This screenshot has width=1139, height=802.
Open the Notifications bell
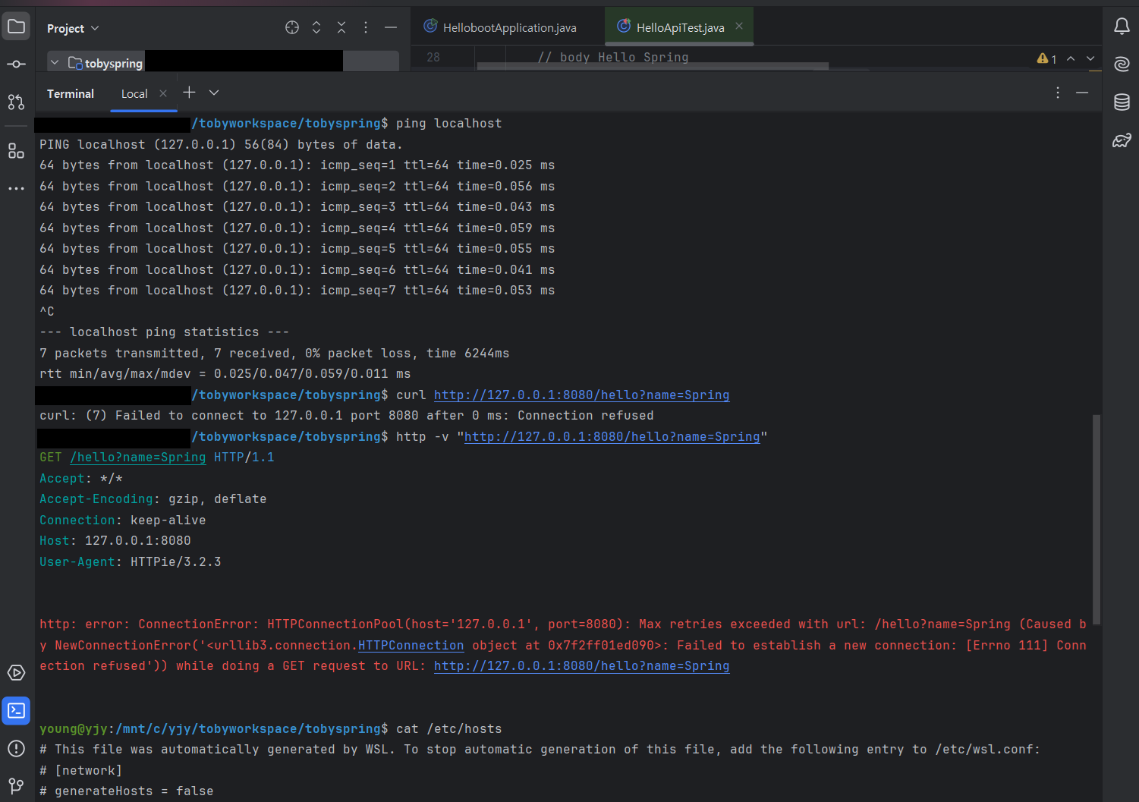pos(1122,27)
